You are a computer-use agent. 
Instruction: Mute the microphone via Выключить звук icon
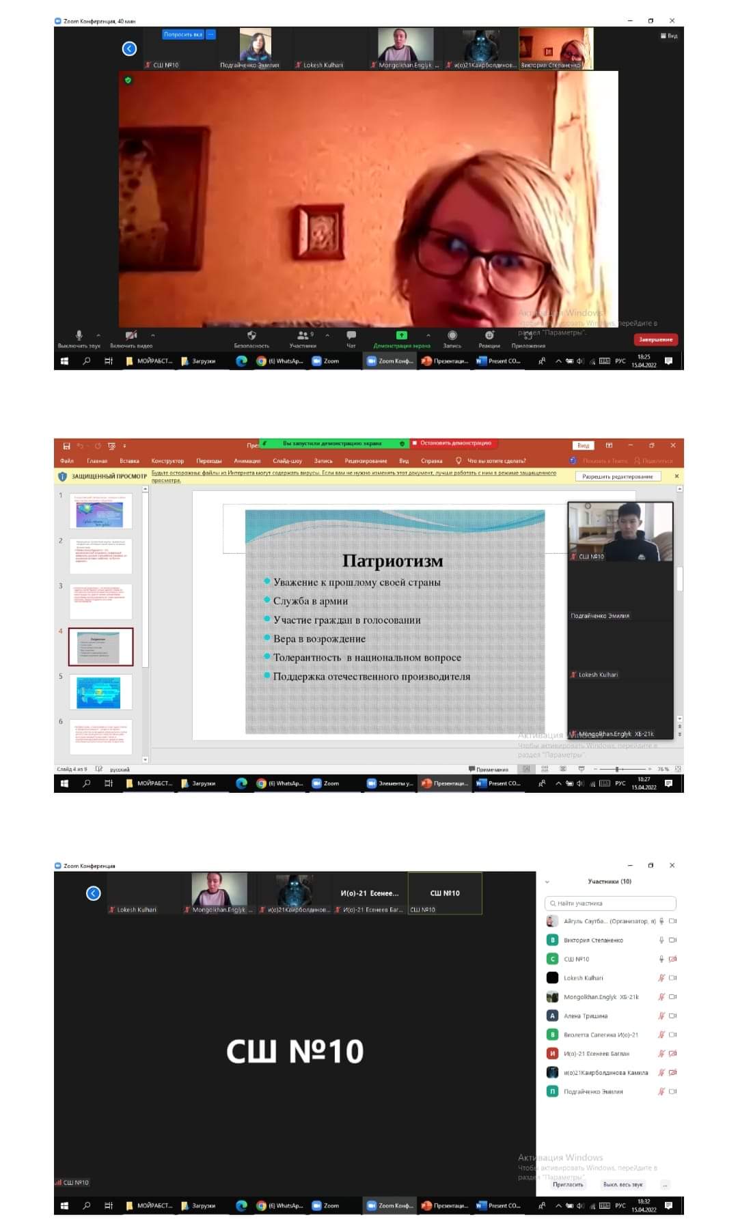79,335
